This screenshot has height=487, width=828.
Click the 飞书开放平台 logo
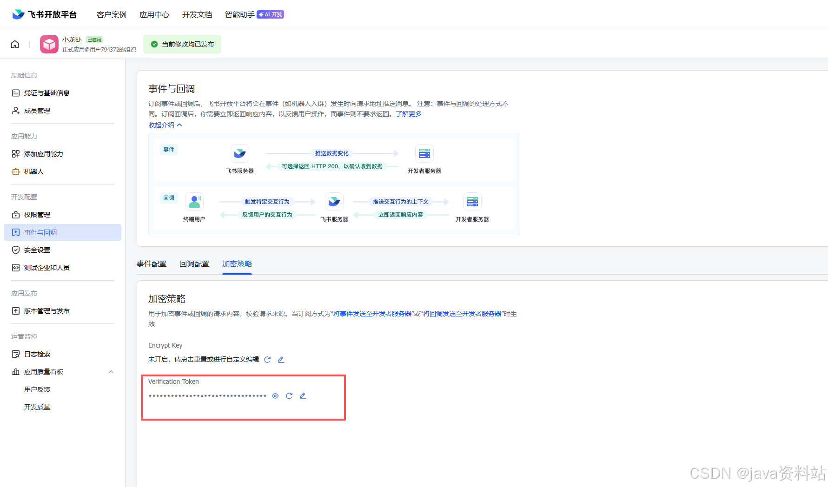44,14
